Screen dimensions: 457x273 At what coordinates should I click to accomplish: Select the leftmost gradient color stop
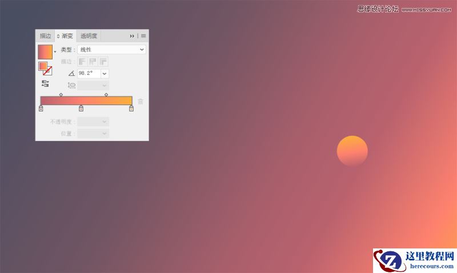pyautogui.click(x=41, y=108)
